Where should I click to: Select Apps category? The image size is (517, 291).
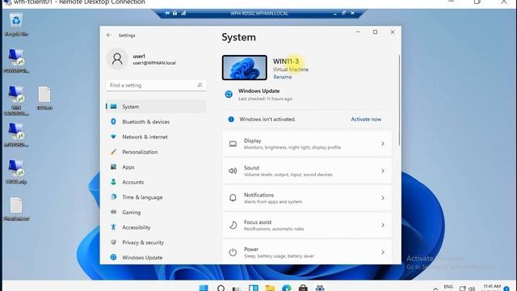[156, 167]
